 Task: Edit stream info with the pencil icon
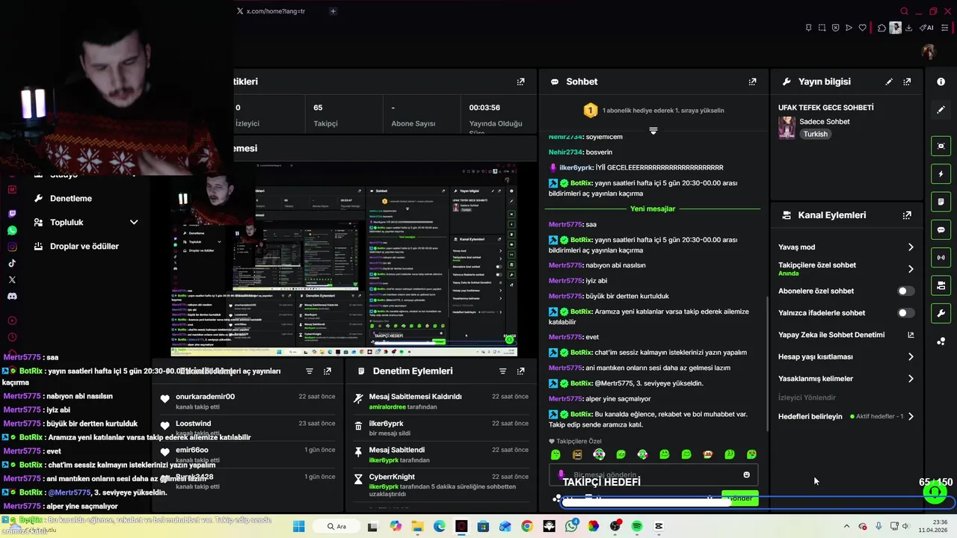pos(889,81)
